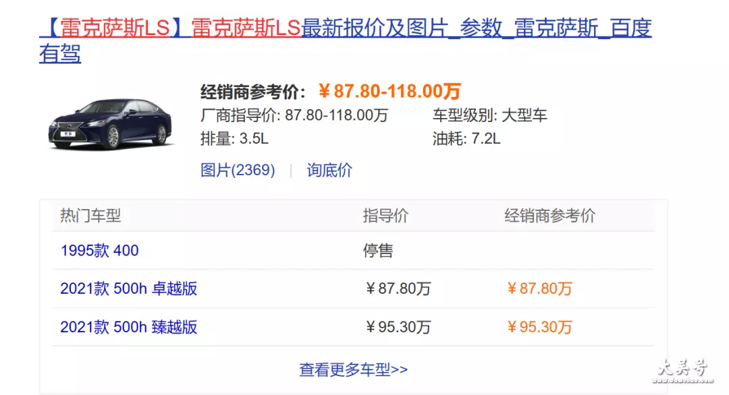
Task: Click the black ￥87.80万 guide price in 卓越版 row
Action: (x=398, y=289)
